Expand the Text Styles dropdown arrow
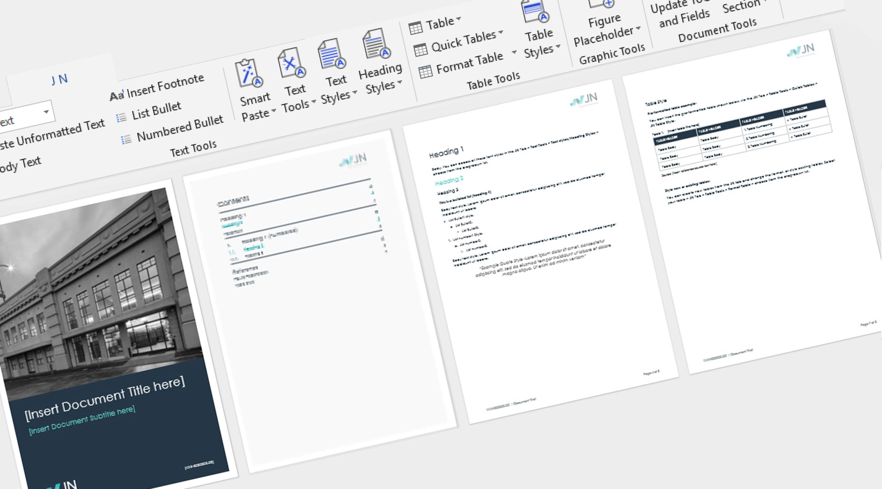This screenshot has height=489, width=882. tap(355, 93)
